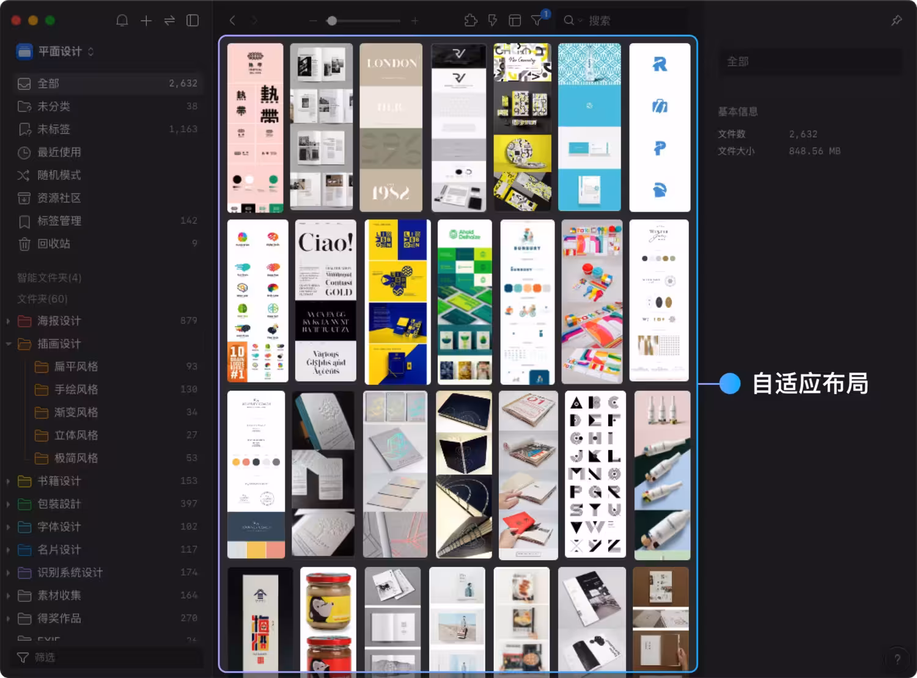917x678 pixels.
Task: Click the switch library arrows icon
Action: pos(169,21)
